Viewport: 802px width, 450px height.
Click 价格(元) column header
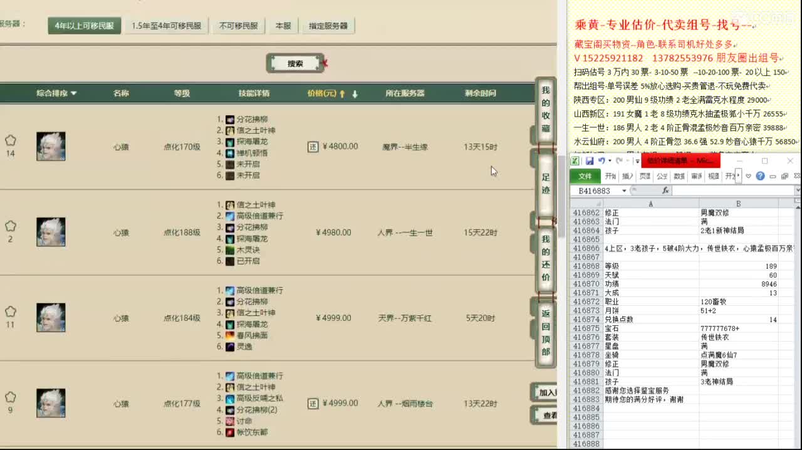[x=322, y=93]
